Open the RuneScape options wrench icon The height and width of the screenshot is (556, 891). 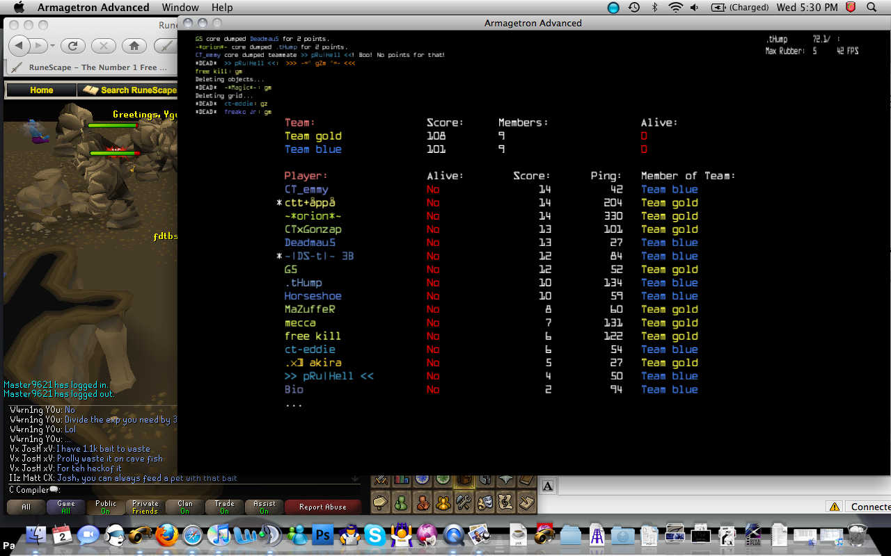(x=464, y=500)
